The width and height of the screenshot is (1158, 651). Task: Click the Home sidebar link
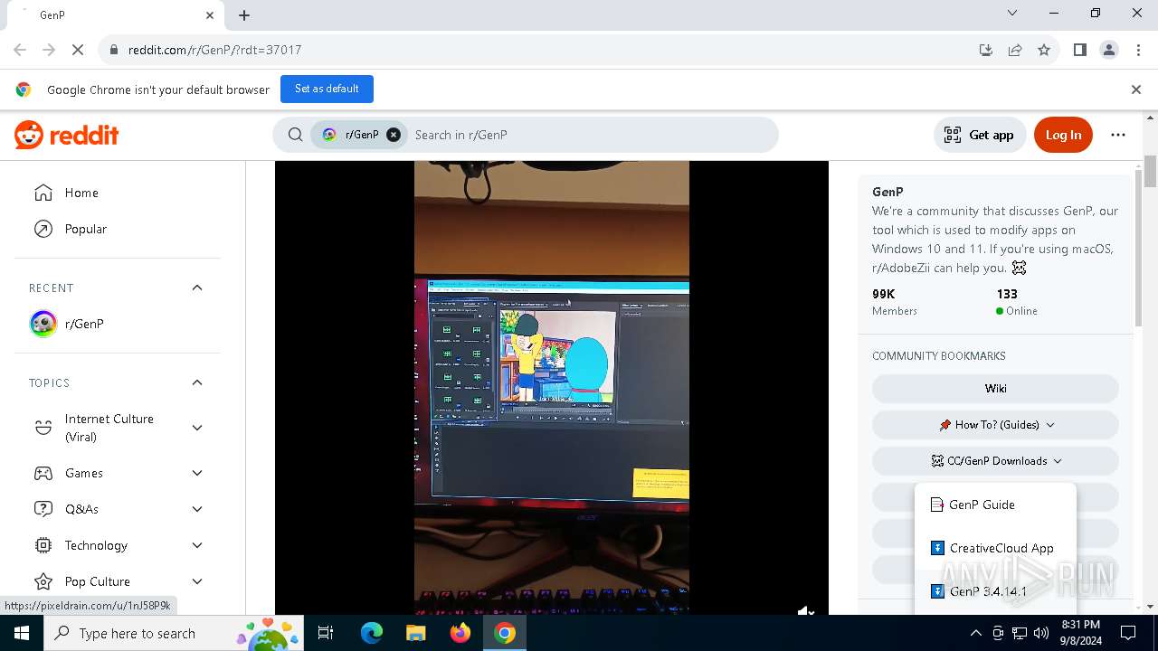click(118, 193)
